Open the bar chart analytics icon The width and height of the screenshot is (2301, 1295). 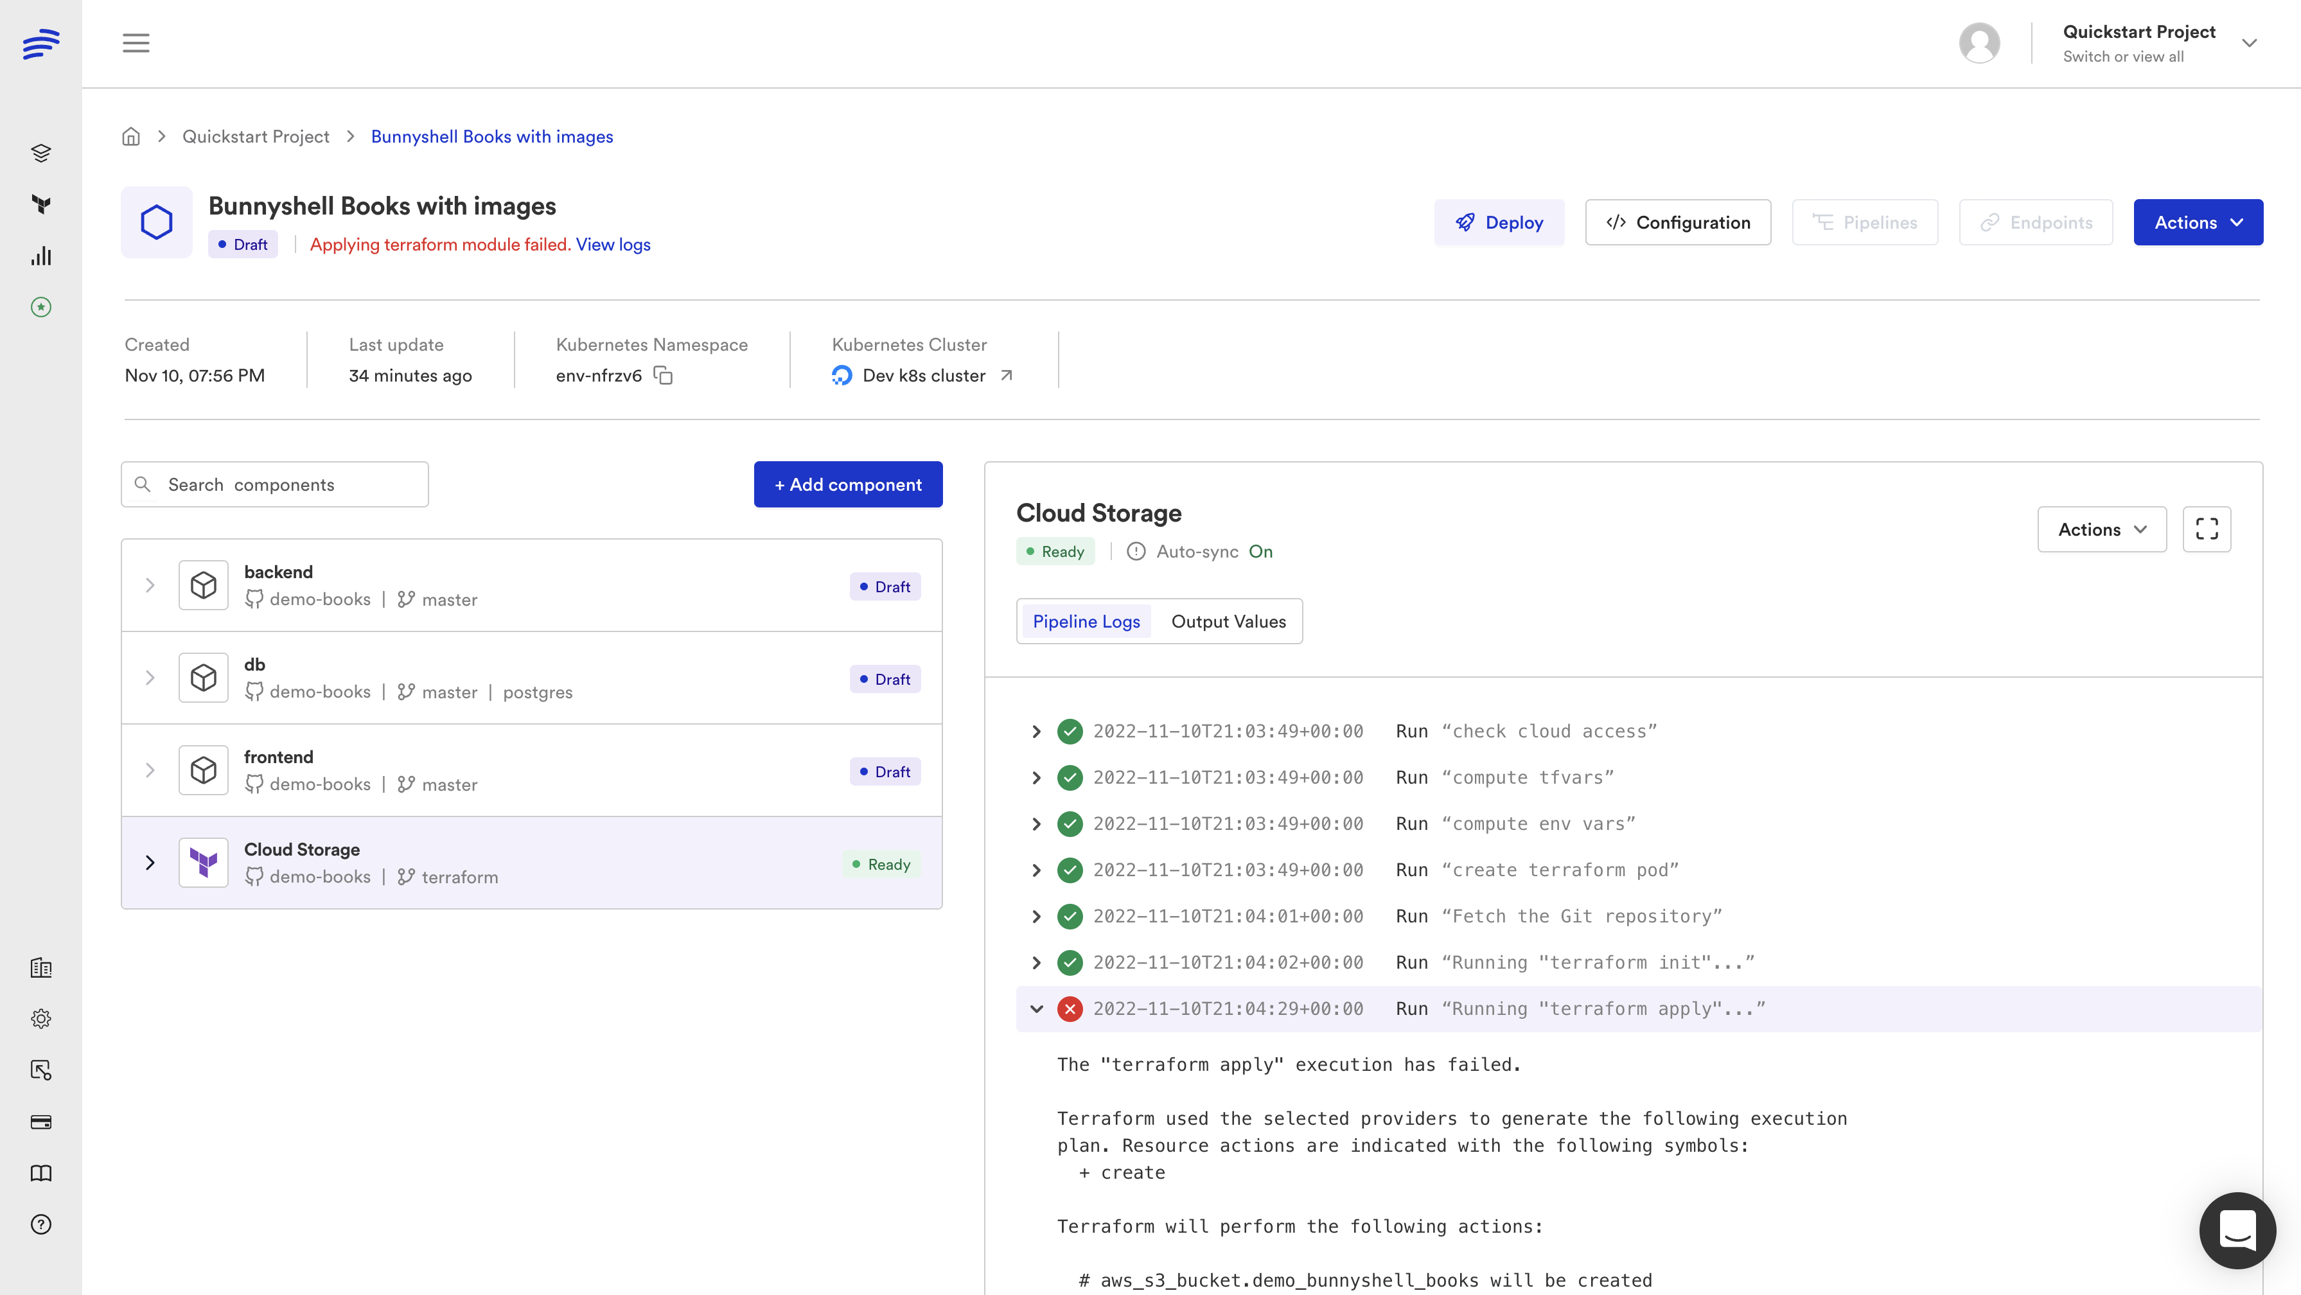(x=41, y=256)
